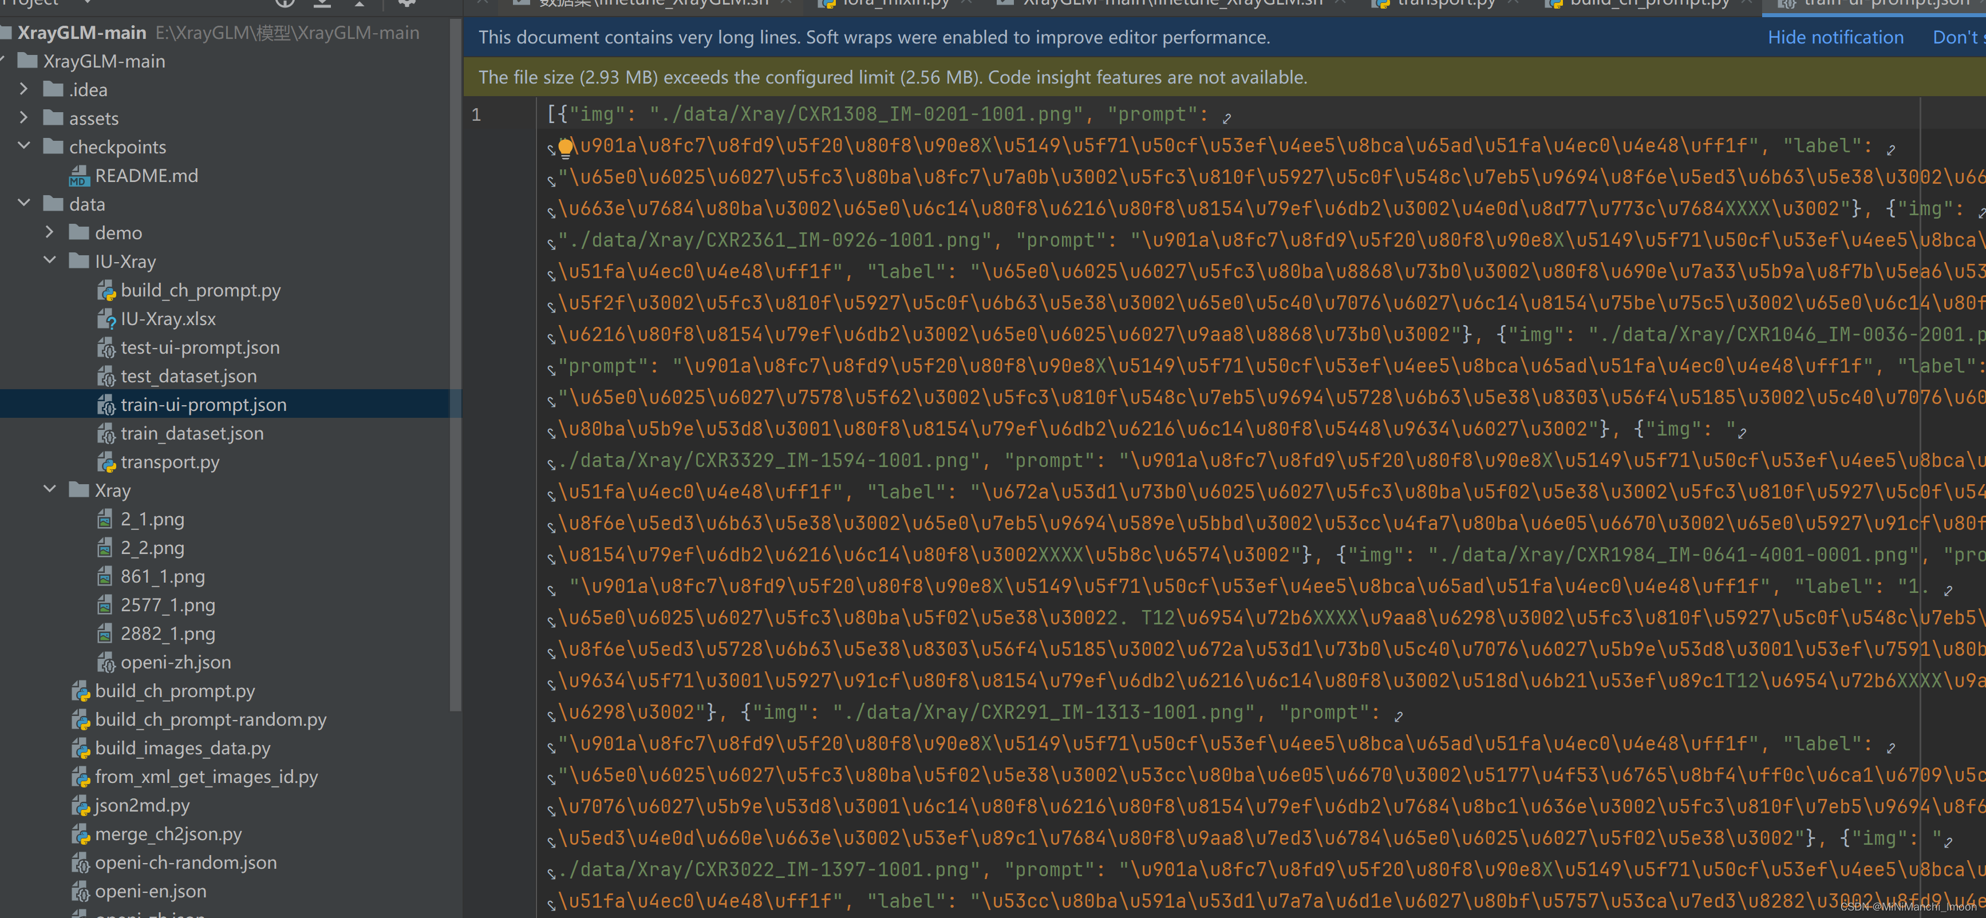
Task: Select 2882_1.png image file
Action: pyautogui.click(x=167, y=634)
